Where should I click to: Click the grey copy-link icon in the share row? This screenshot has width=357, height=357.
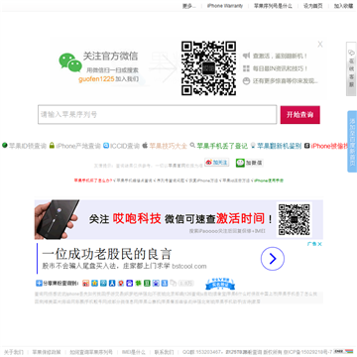(174, 283)
